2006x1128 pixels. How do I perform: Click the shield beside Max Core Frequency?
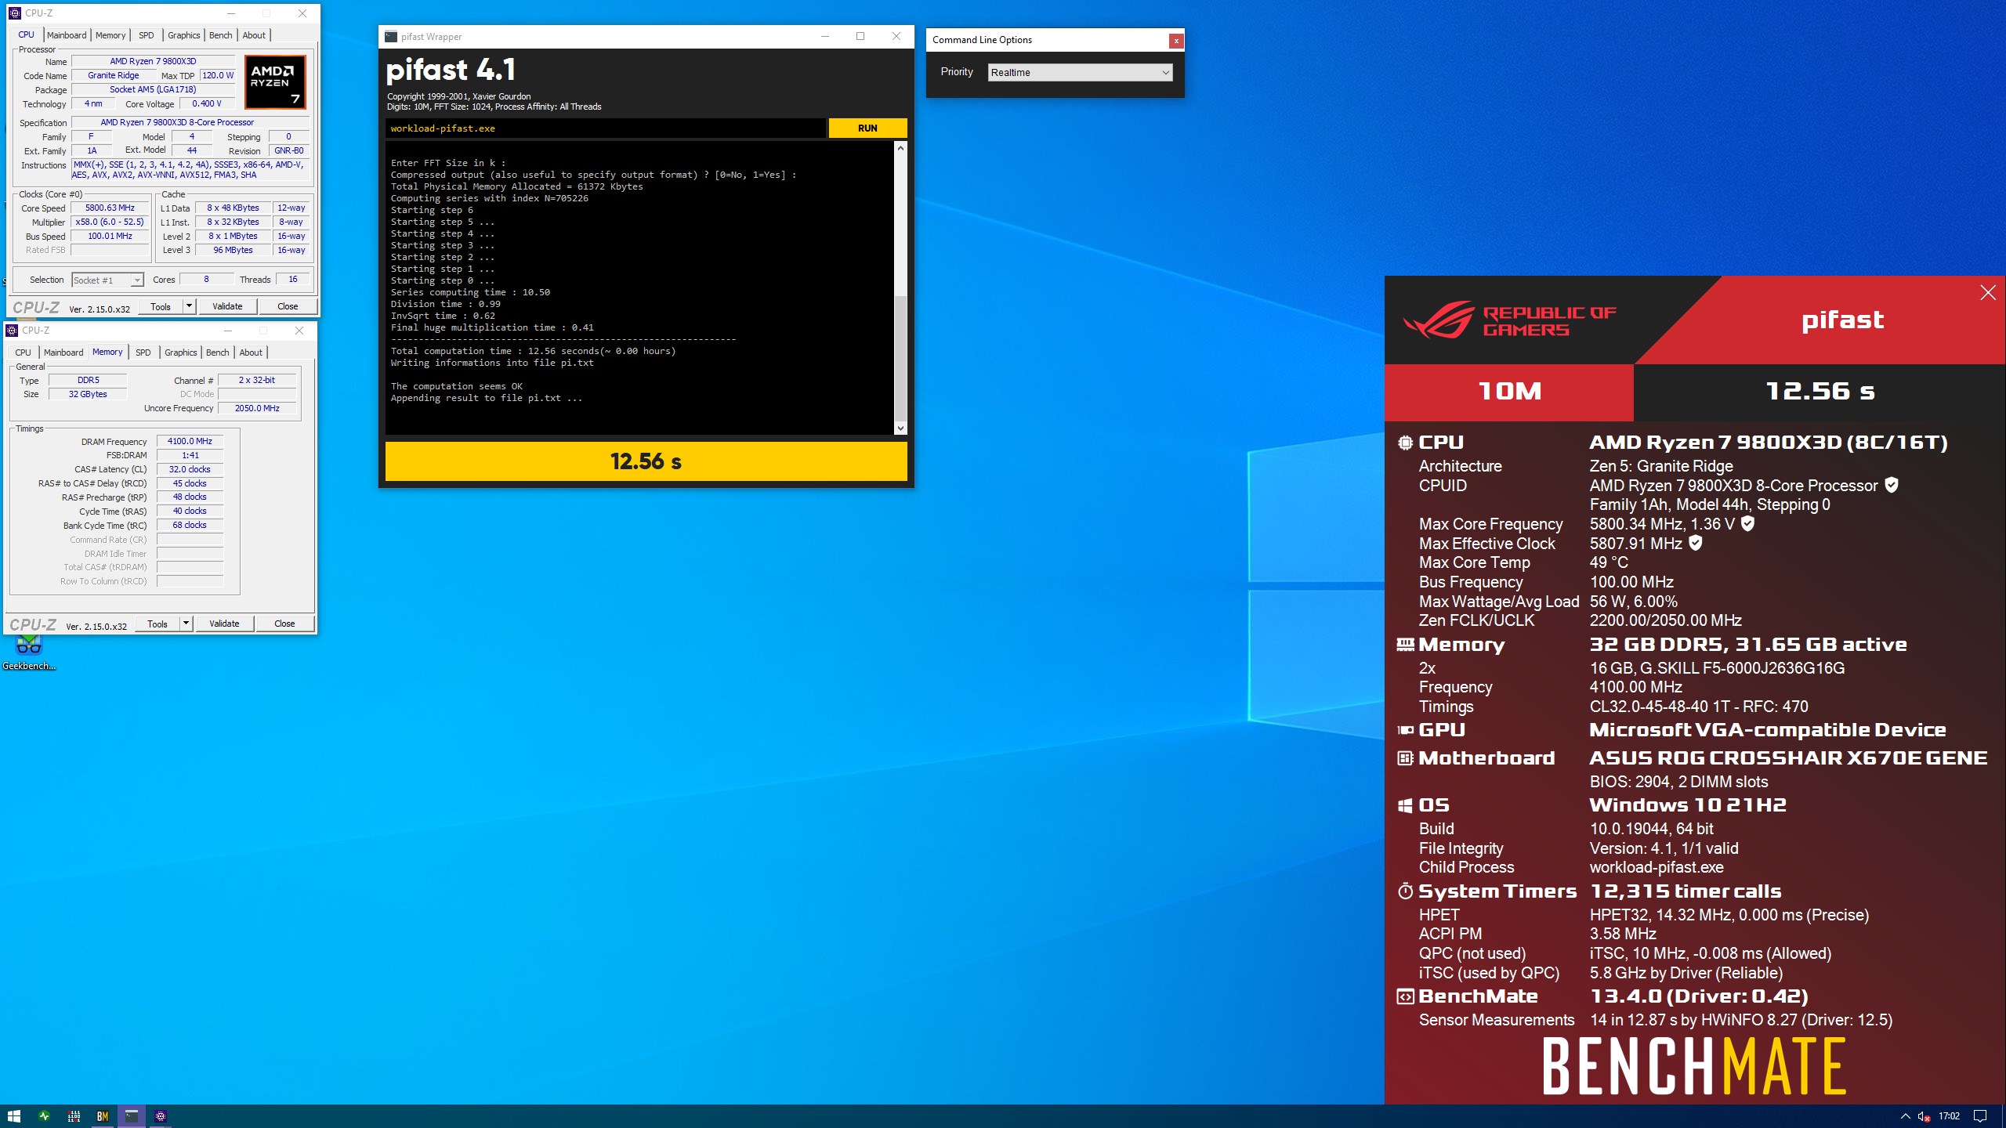pos(1747,523)
